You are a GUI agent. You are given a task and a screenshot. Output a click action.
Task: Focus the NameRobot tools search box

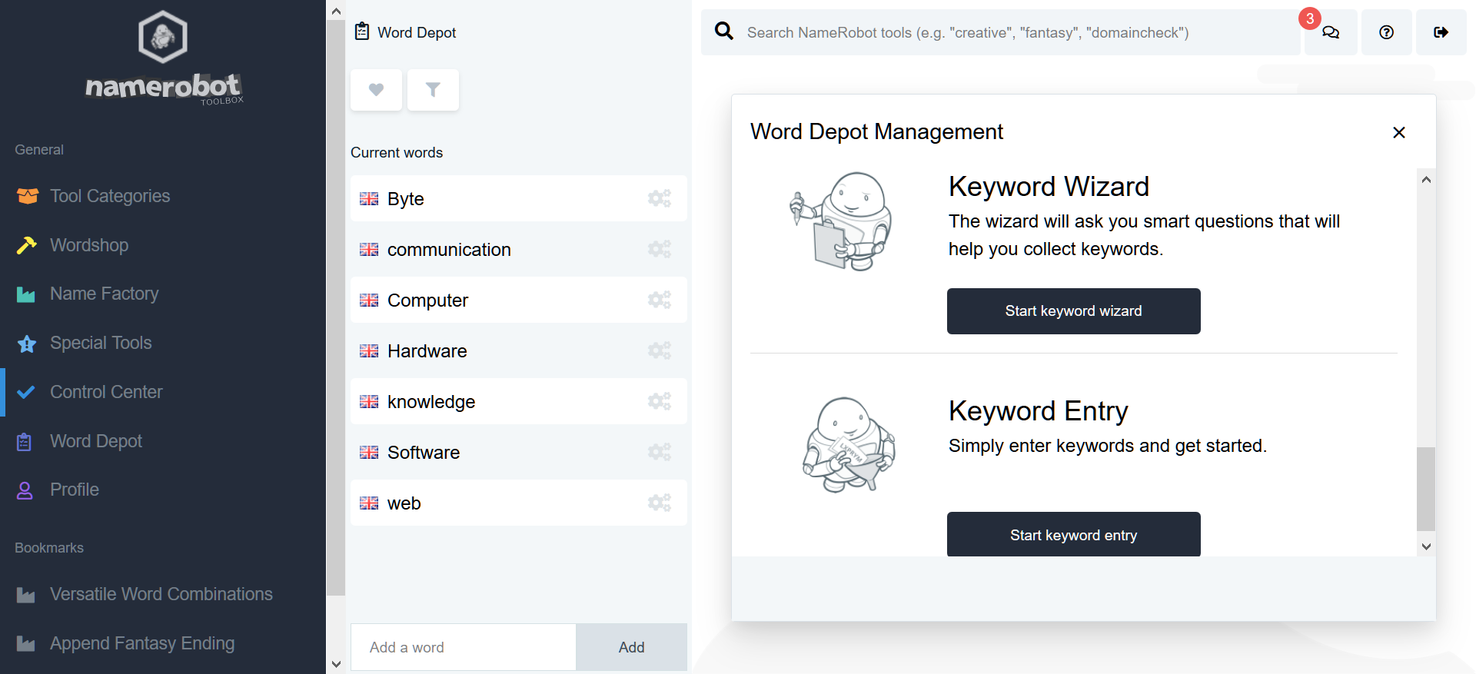1000,32
